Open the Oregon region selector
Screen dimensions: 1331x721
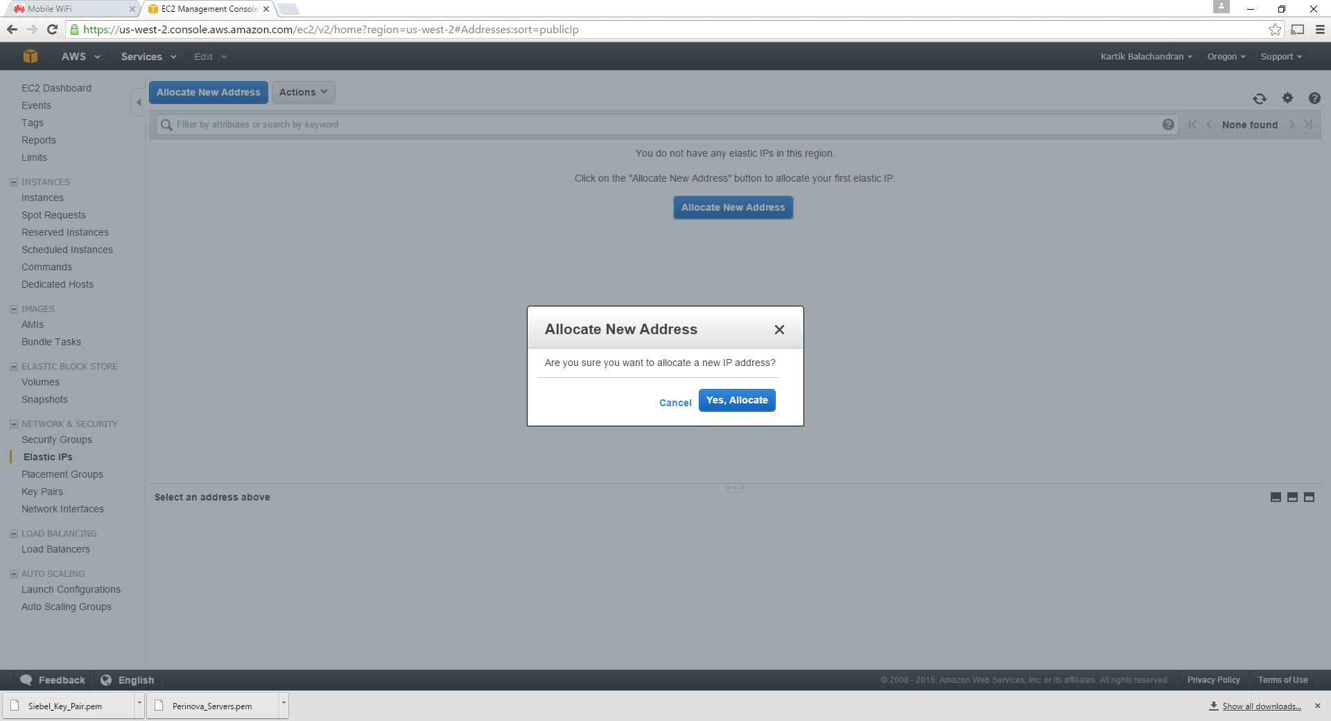[x=1226, y=57]
